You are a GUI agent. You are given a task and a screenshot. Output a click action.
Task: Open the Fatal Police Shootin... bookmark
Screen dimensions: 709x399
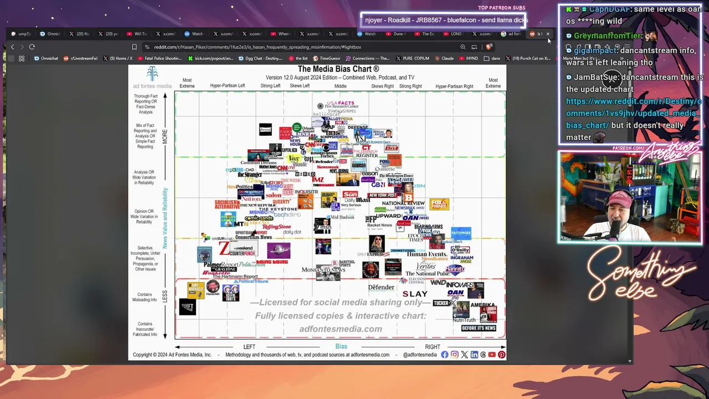click(160, 58)
